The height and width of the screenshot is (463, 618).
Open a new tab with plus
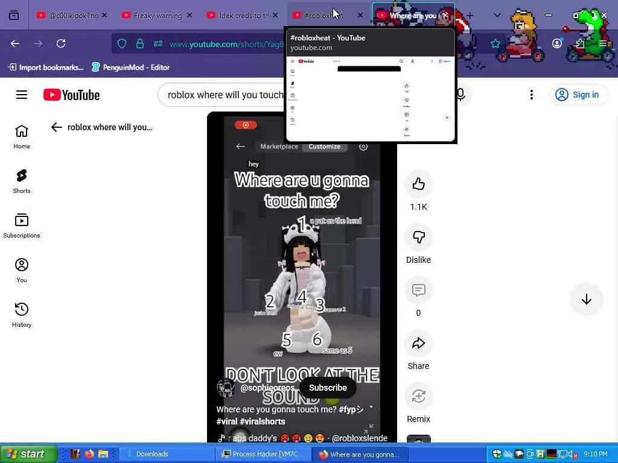[470, 15]
